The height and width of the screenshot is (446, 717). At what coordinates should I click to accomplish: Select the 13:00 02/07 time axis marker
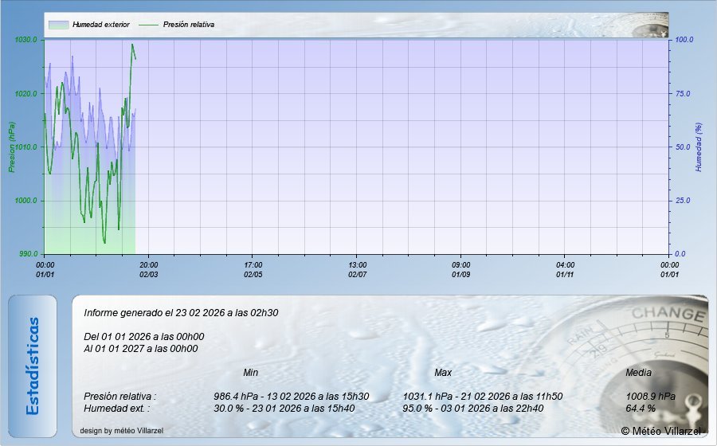pyautogui.click(x=358, y=269)
